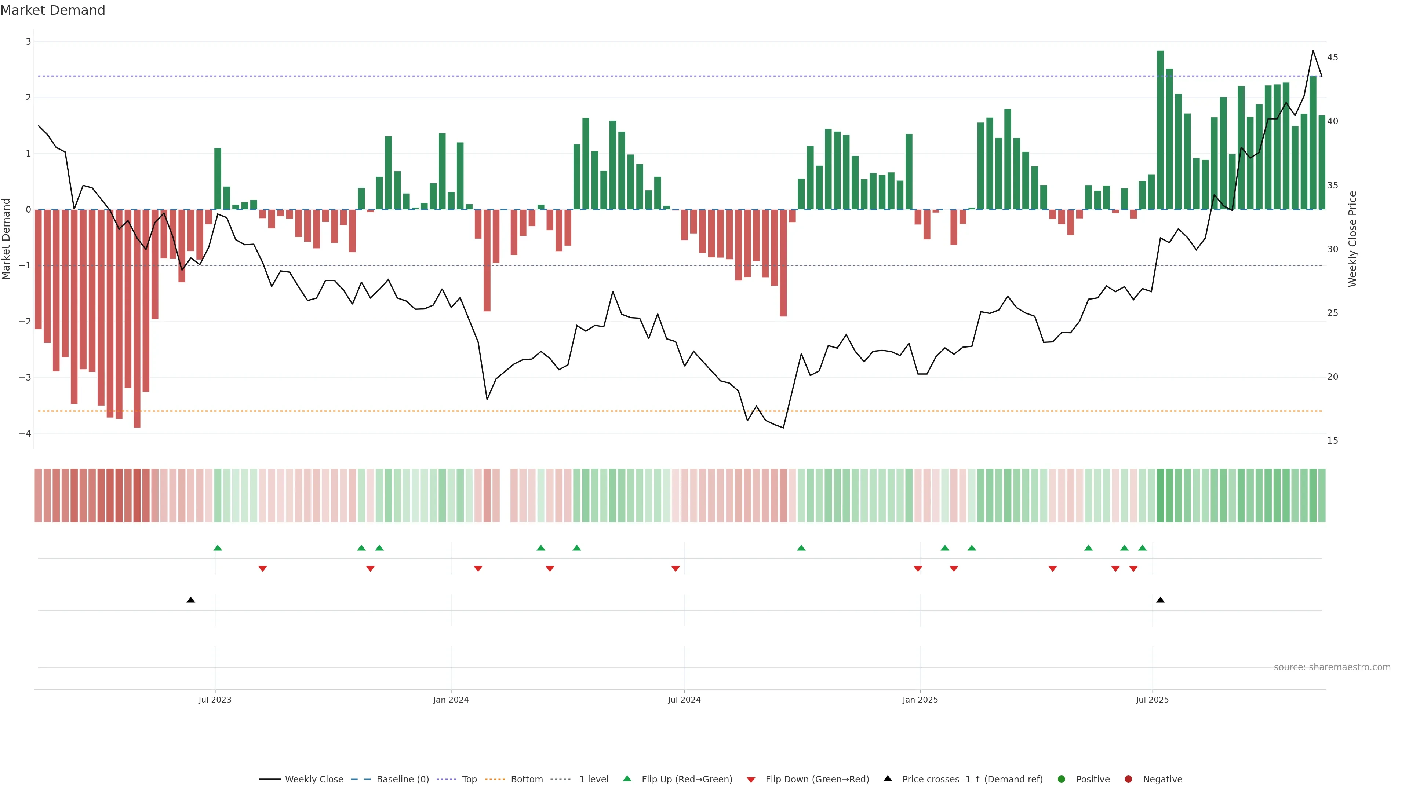The height and width of the screenshot is (792, 1409).
Task: Click green Flip Up legend triangle icon
Action: coord(627,779)
